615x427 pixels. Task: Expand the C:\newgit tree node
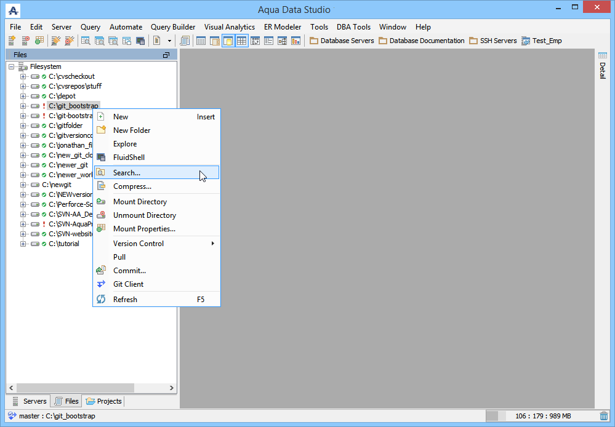pos(23,185)
